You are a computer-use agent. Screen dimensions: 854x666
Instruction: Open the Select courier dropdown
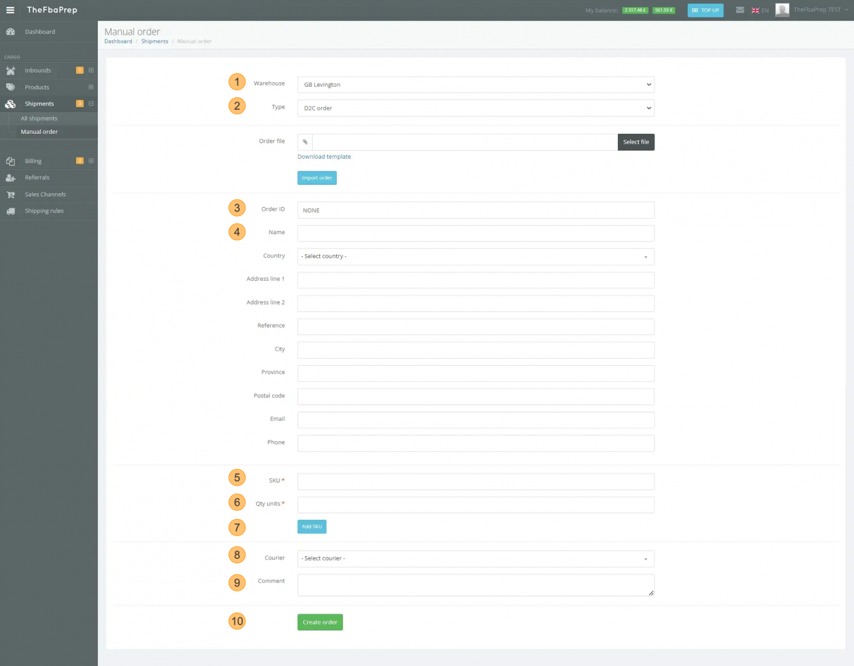tap(476, 558)
